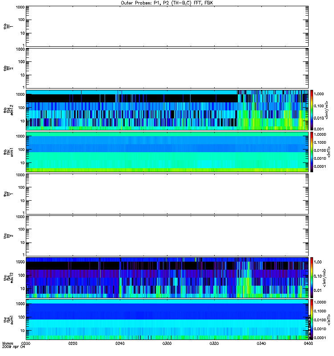
Task: Click the "thb fbk edc12" y-axis title
Action: click(8, 110)
